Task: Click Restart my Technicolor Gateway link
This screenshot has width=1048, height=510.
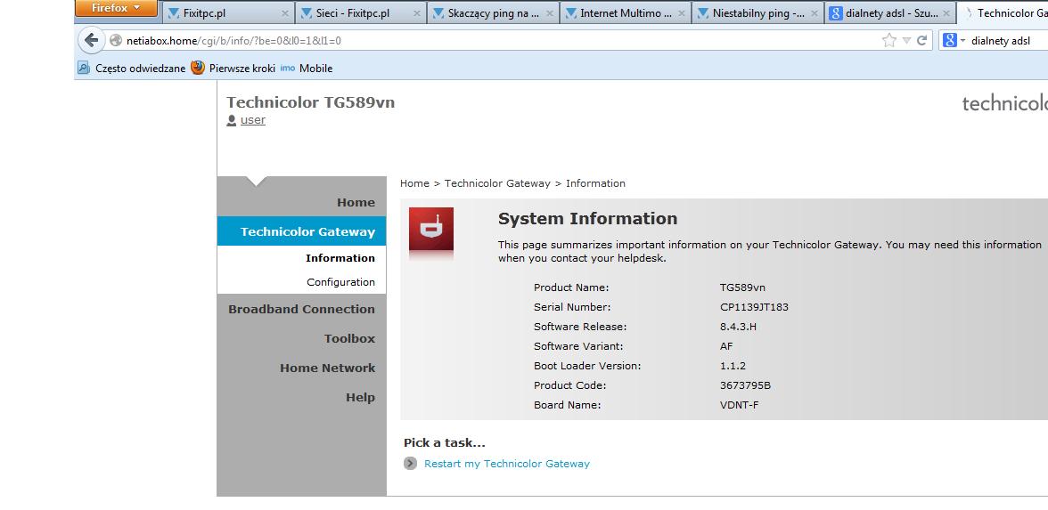Action: [506, 463]
